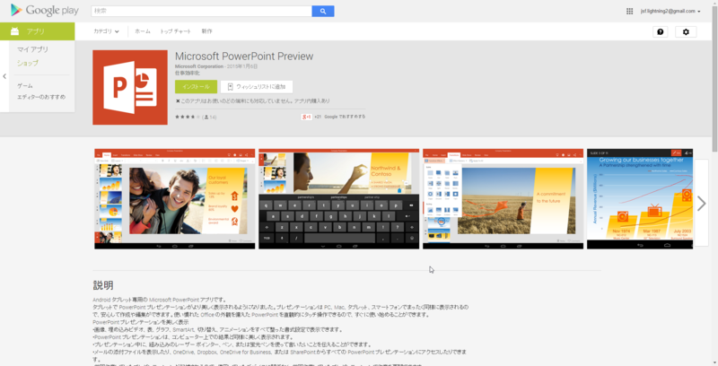The width and height of the screenshot is (718, 366).
Task: Click the Google Play logo
Action: [44, 10]
